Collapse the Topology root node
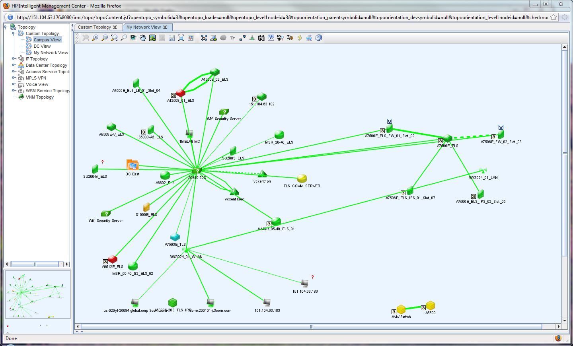This screenshot has height=346, width=573. coord(5,27)
